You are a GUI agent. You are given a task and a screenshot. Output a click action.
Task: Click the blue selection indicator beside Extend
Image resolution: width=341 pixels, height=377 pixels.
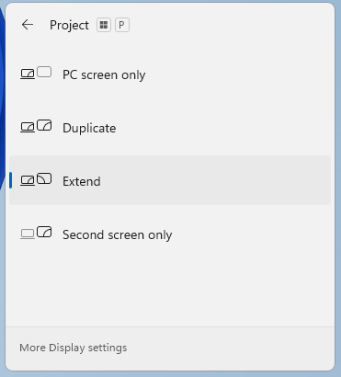tap(11, 180)
